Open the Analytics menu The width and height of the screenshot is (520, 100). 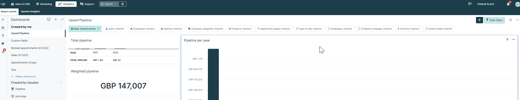pyautogui.click(x=66, y=4)
